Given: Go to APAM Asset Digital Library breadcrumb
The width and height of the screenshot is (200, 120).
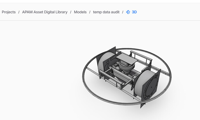Looking at the screenshot, I should tap(45, 12).
